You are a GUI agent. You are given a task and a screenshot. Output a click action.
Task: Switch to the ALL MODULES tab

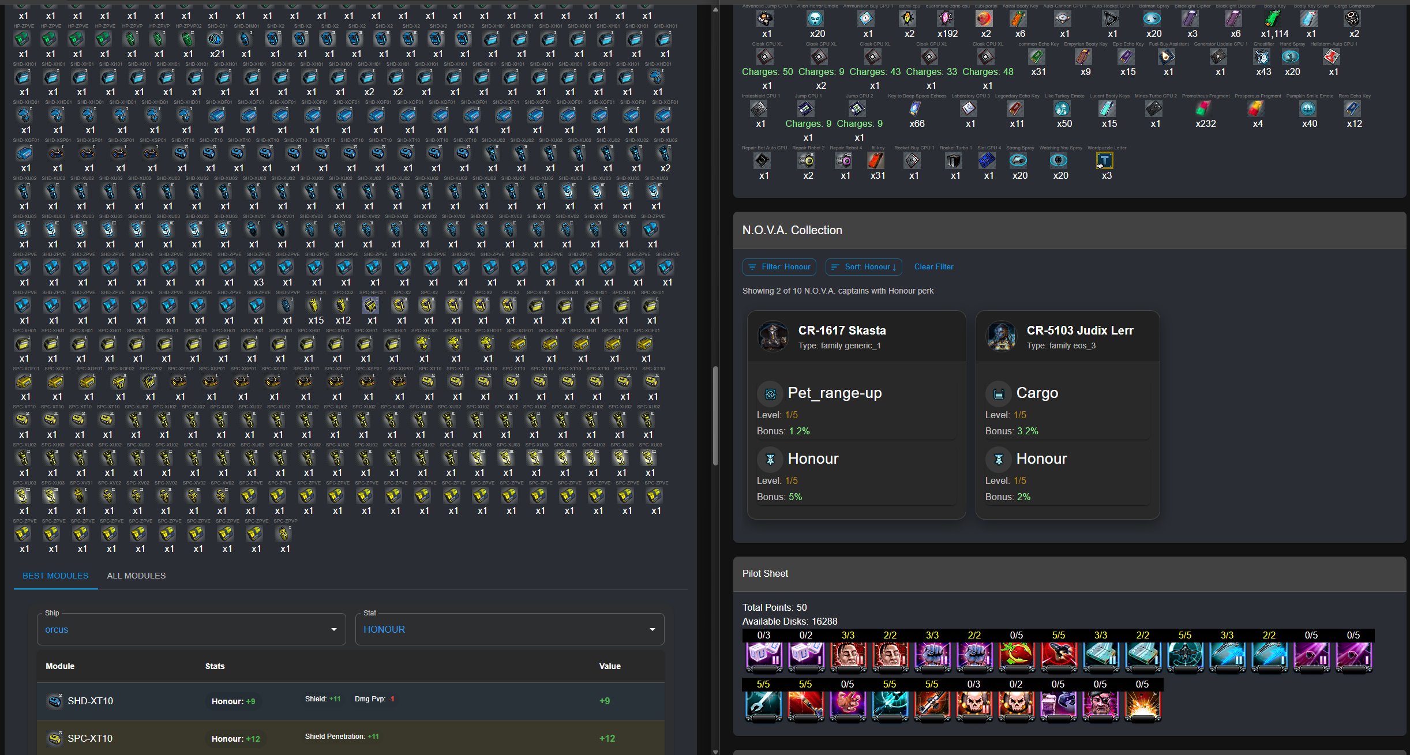pyautogui.click(x=136, y=576)
